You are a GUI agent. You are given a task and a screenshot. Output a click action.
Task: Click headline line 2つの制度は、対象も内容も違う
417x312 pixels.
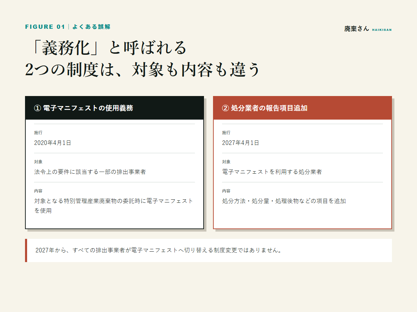(x=142, y=70)
